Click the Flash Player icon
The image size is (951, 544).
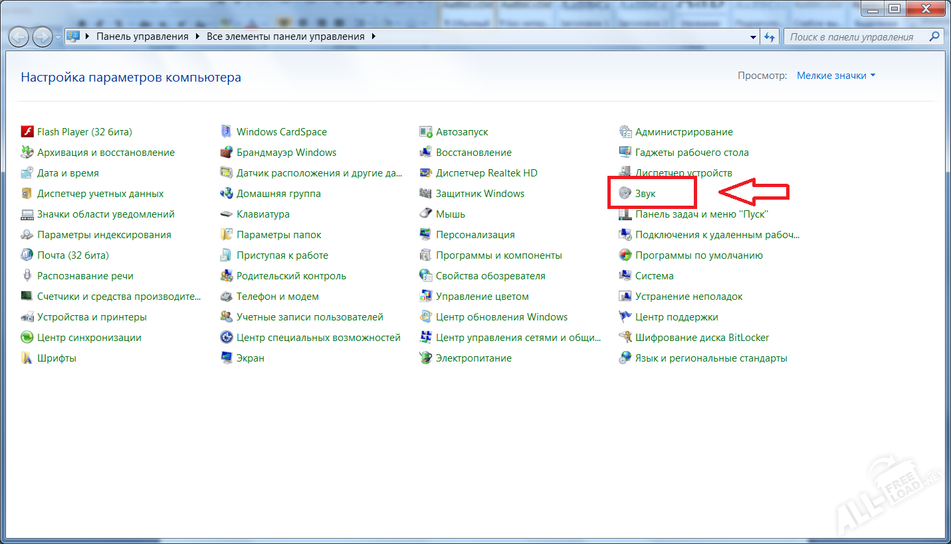[x=27, y=132]
